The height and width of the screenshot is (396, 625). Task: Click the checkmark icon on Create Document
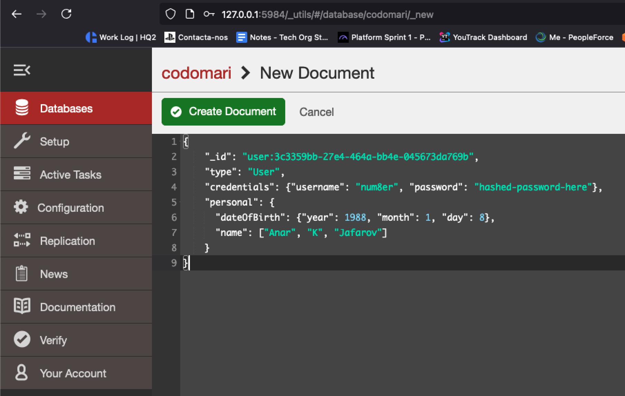click(x=176, y=112)
